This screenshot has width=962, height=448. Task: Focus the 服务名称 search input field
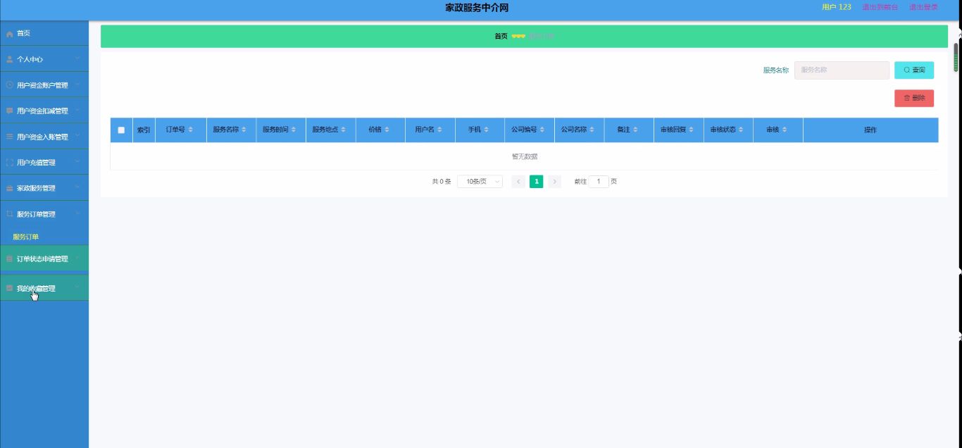(842, 70)
